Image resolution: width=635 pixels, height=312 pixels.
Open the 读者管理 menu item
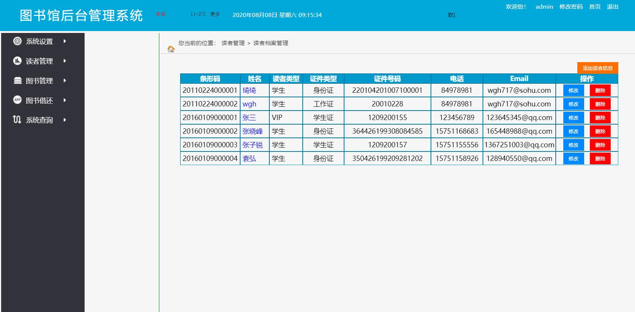tap(39, 61)
